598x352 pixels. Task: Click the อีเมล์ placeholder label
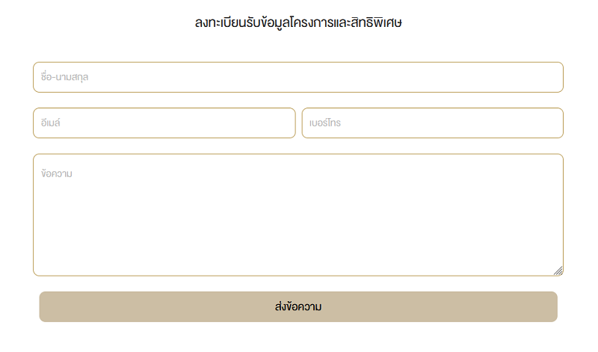click(x=50, y=123)
